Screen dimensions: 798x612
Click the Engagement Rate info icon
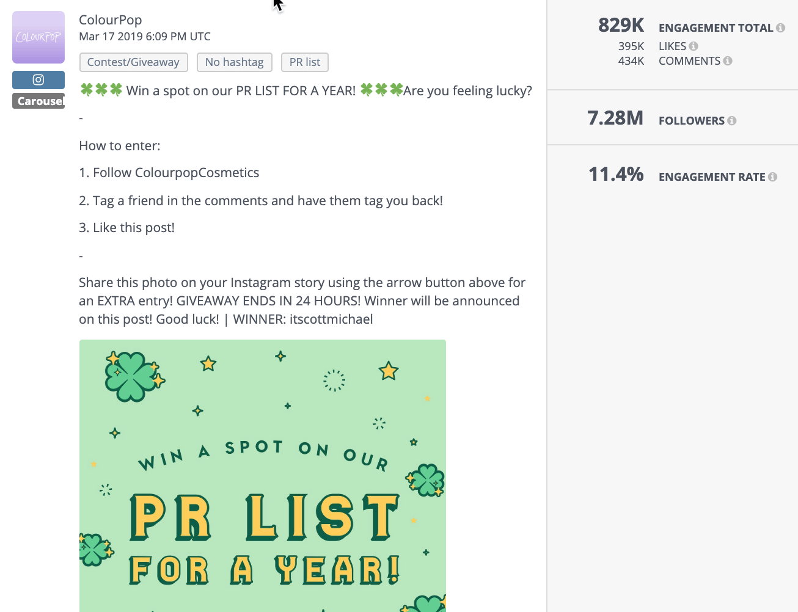coord(774,177)
